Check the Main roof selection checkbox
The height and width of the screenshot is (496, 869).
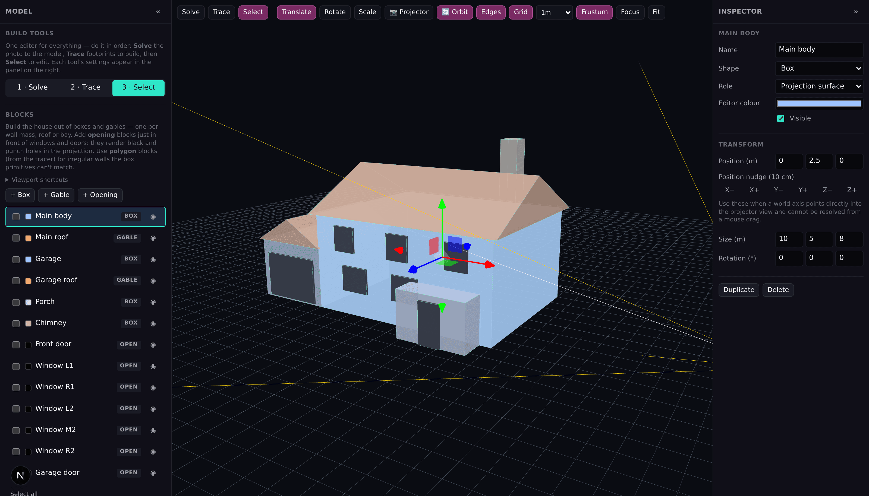(16, 238)
